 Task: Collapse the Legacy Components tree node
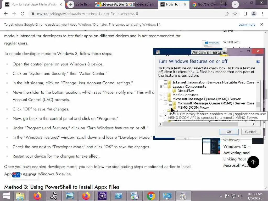pos(161,86)
